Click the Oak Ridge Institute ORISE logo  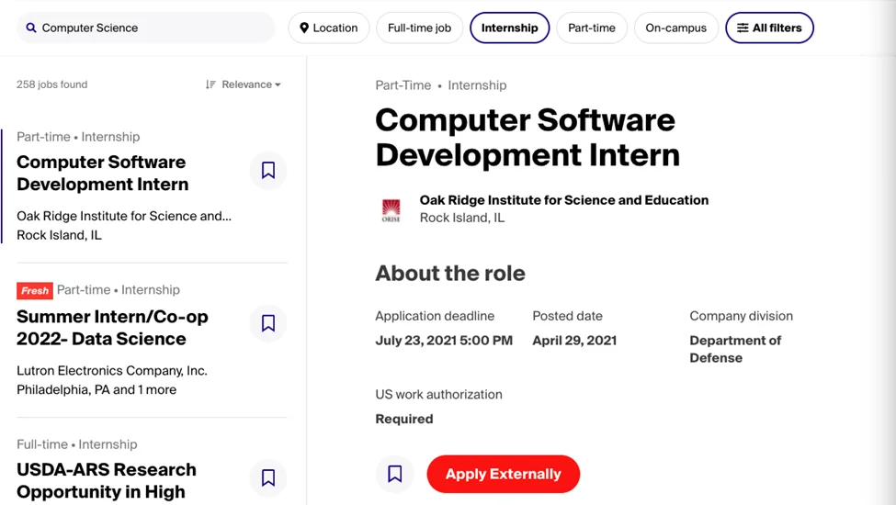click(x=391, y=210)
